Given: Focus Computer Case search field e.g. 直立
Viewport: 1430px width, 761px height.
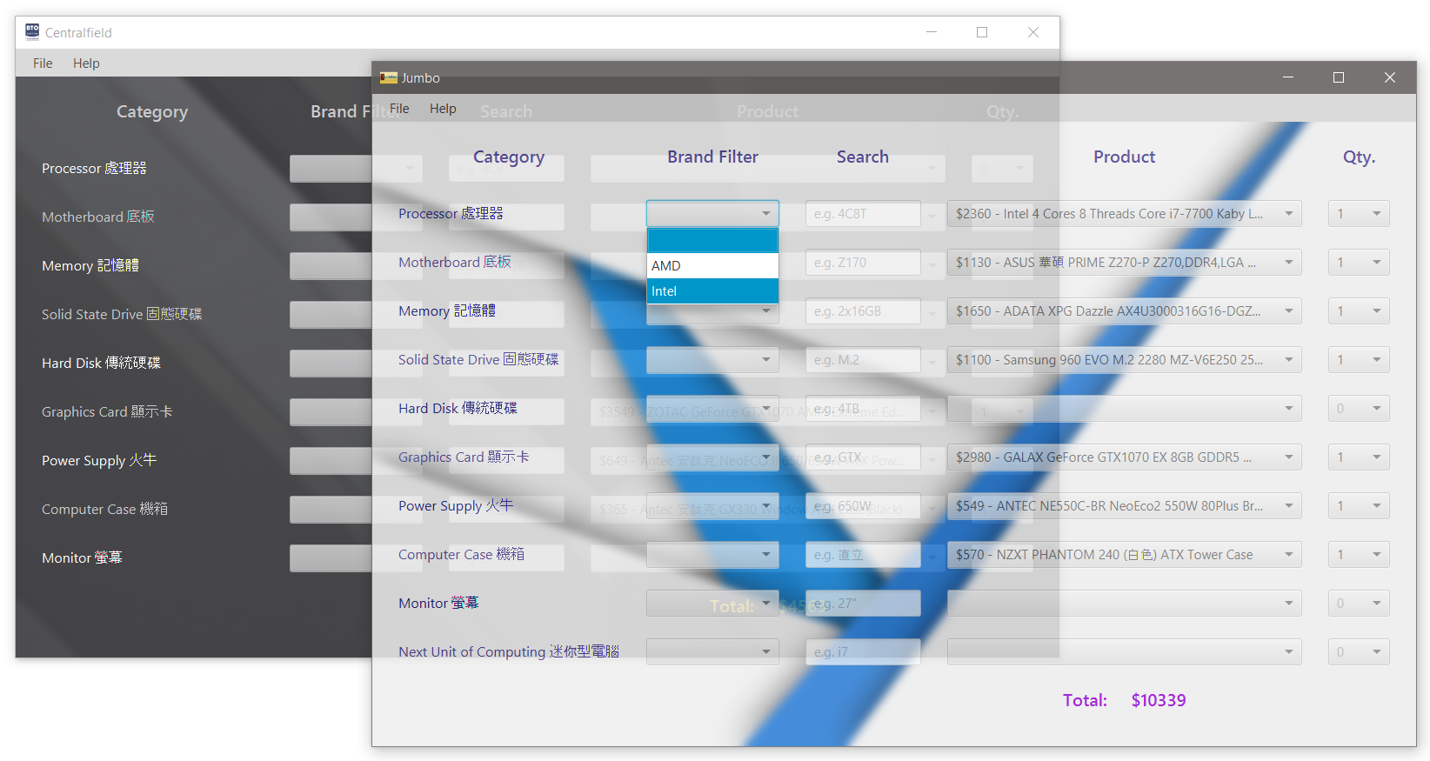Looking at the screenshot, I should click(x=863, y=555).
